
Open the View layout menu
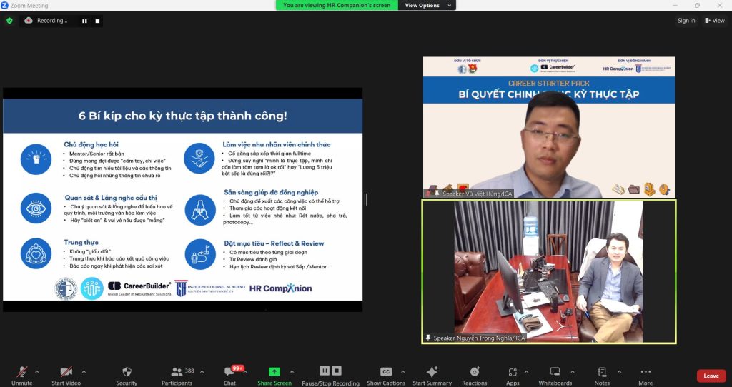pos(715,21)
